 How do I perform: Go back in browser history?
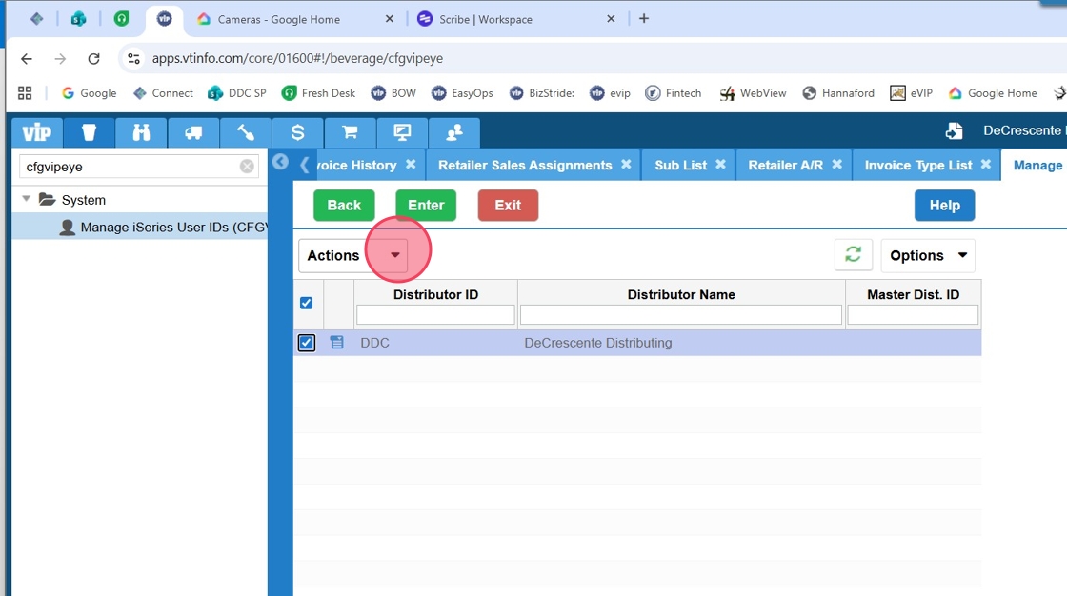pyautogui.click(x=27, y=58)
